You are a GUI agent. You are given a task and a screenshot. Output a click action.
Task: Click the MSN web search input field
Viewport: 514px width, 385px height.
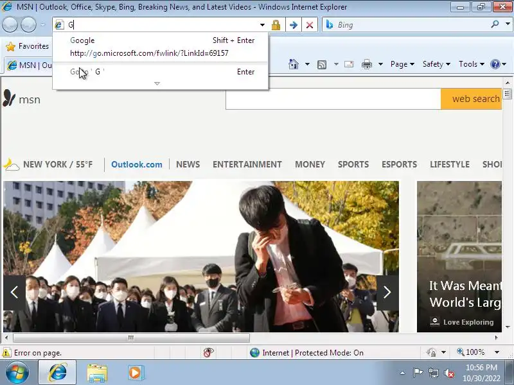pos(333,99)
